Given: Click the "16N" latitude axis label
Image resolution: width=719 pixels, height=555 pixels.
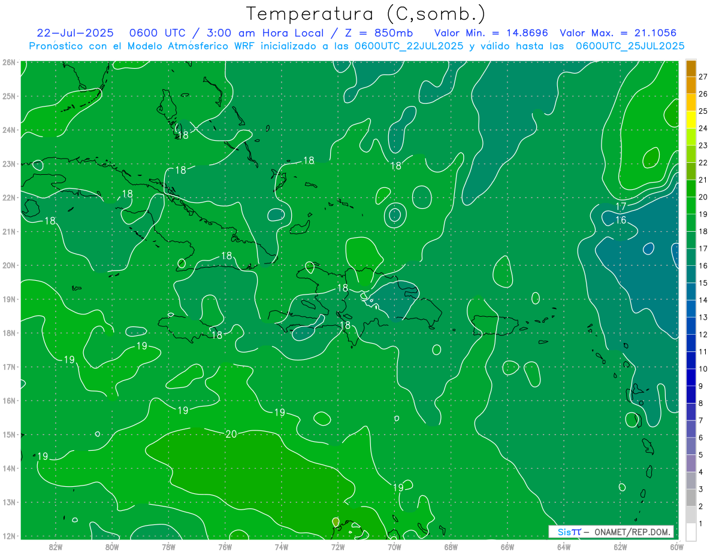Looking at the screenshot, I should tap(8, 401).
